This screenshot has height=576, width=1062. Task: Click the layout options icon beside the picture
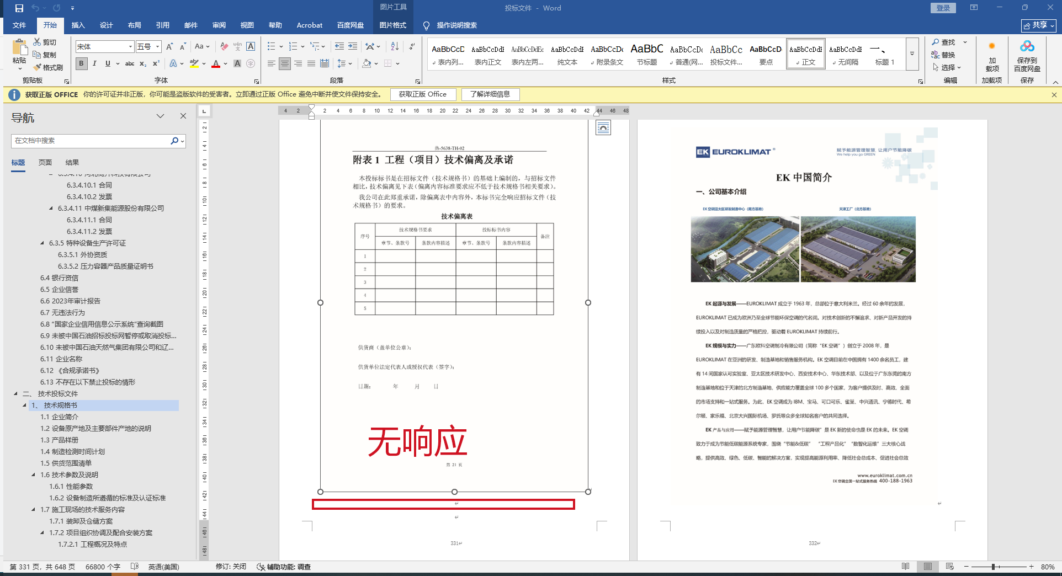click(x=603, y=128)
